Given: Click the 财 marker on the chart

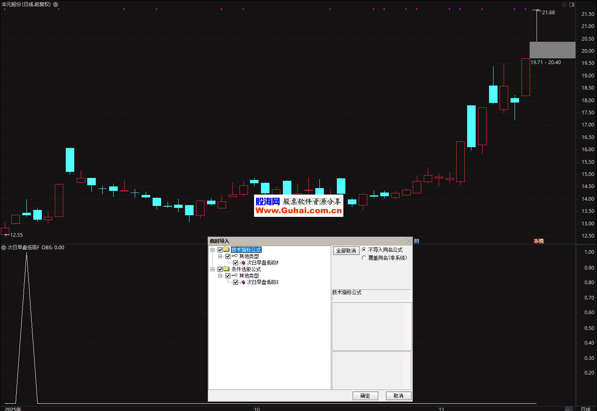Looking at the screenshot, I should [416, 241].
